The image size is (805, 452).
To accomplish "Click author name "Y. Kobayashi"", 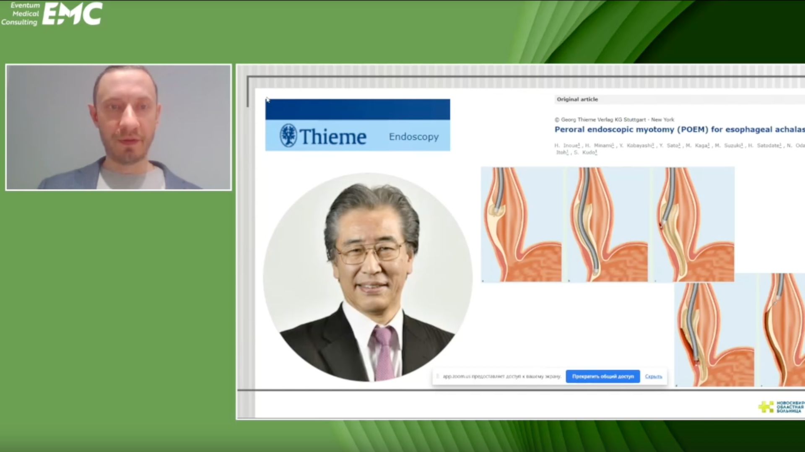I will 636,145.
